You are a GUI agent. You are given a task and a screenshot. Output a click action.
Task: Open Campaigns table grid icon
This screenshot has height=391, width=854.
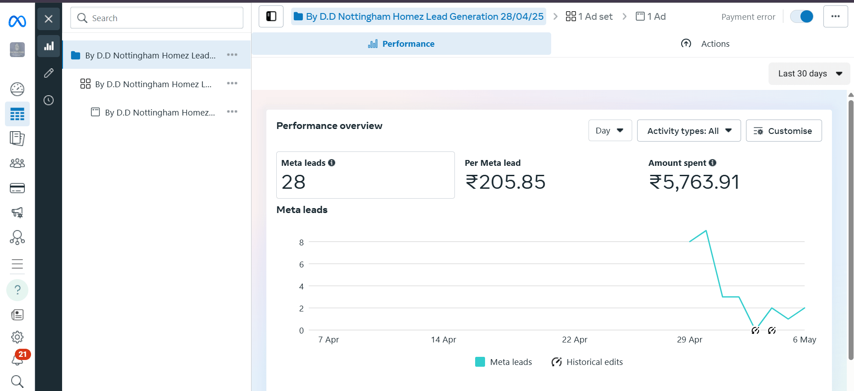click(17, 114)
